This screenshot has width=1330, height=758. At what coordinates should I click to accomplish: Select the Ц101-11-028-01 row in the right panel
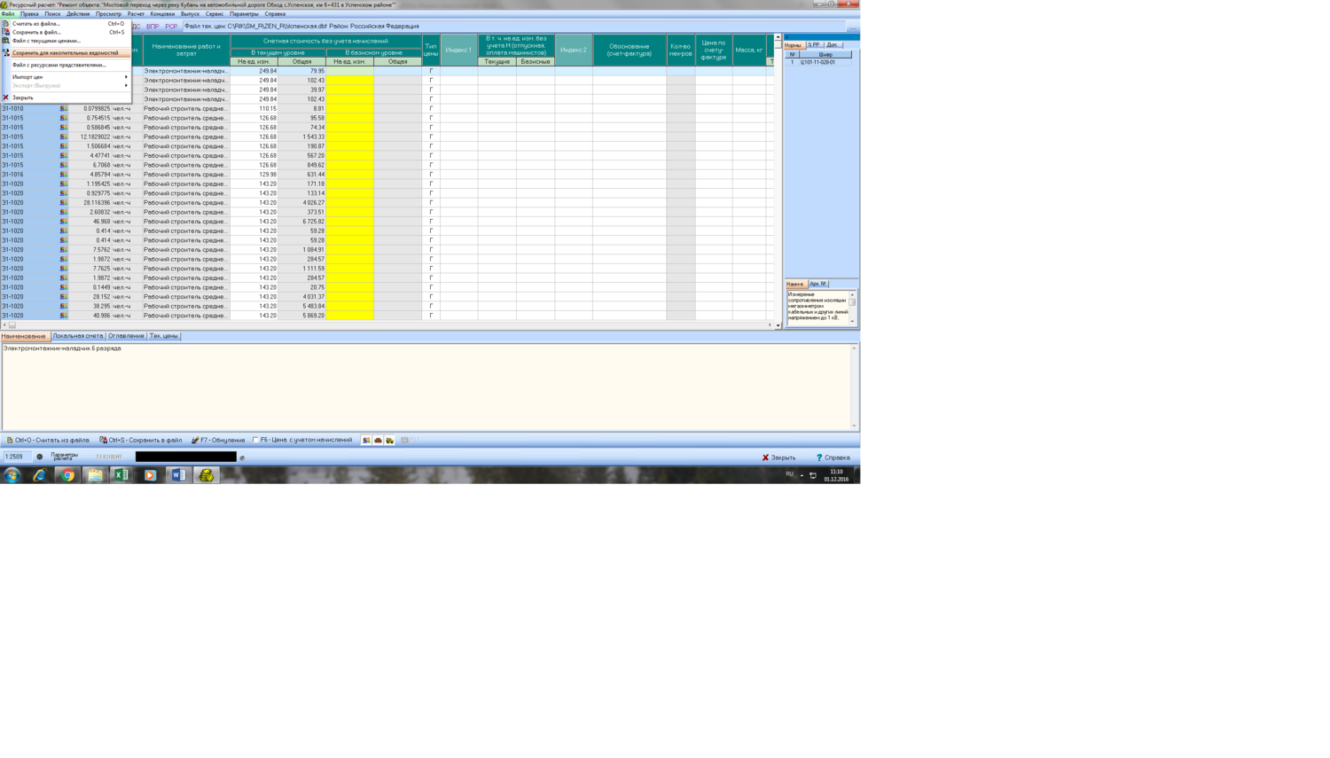(x=820, y=62)
